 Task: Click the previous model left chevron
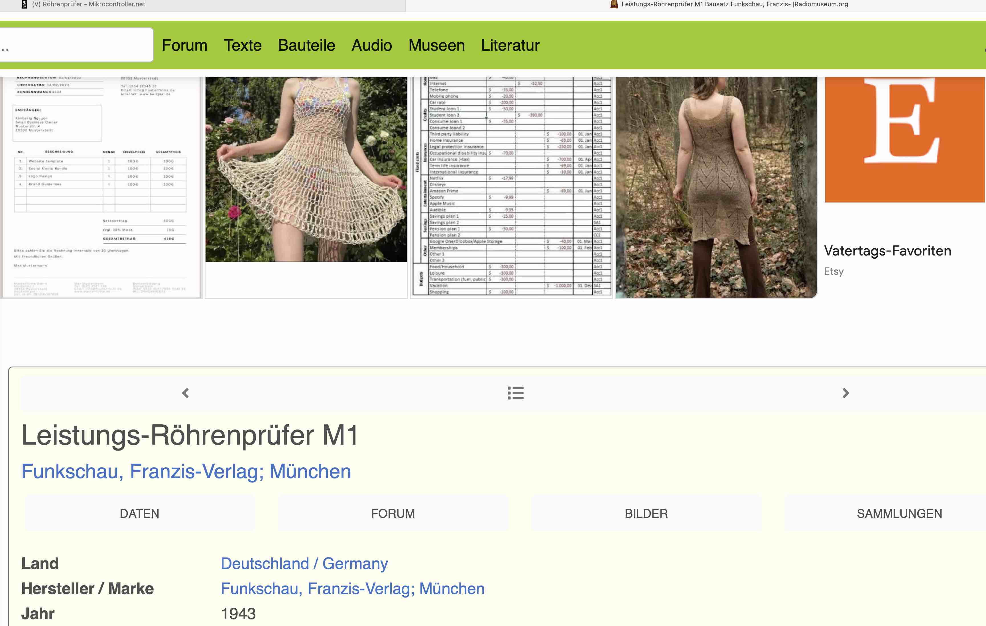pos(186,393)
